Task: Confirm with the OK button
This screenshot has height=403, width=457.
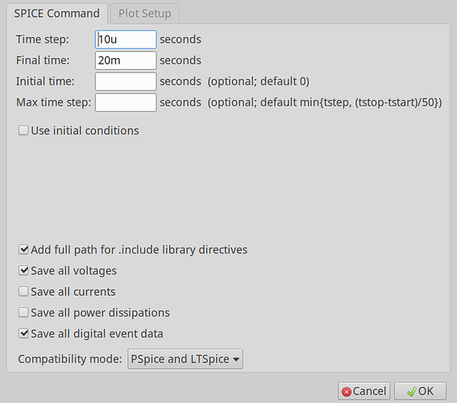Action: tap(420, 391)
